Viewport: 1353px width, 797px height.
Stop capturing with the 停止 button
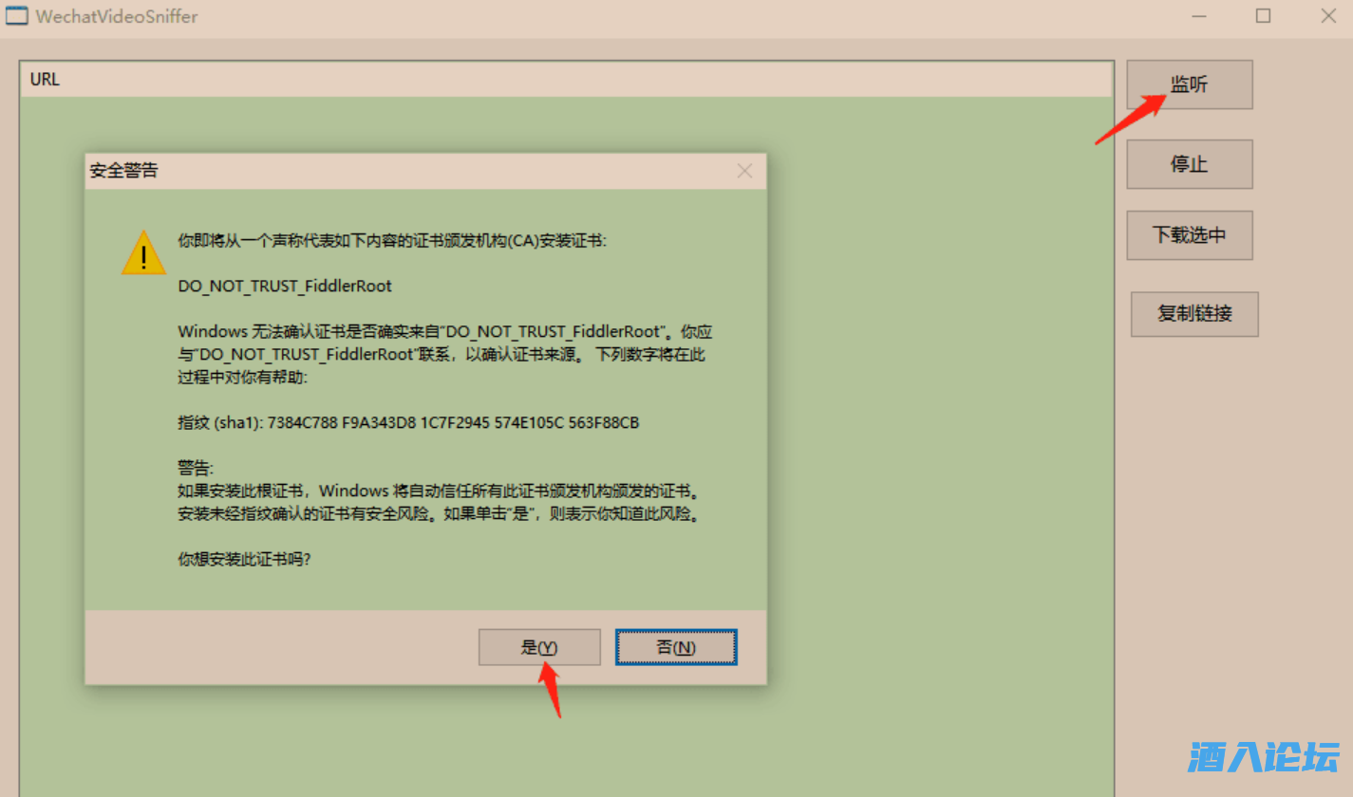click(x=1189, y=164)
